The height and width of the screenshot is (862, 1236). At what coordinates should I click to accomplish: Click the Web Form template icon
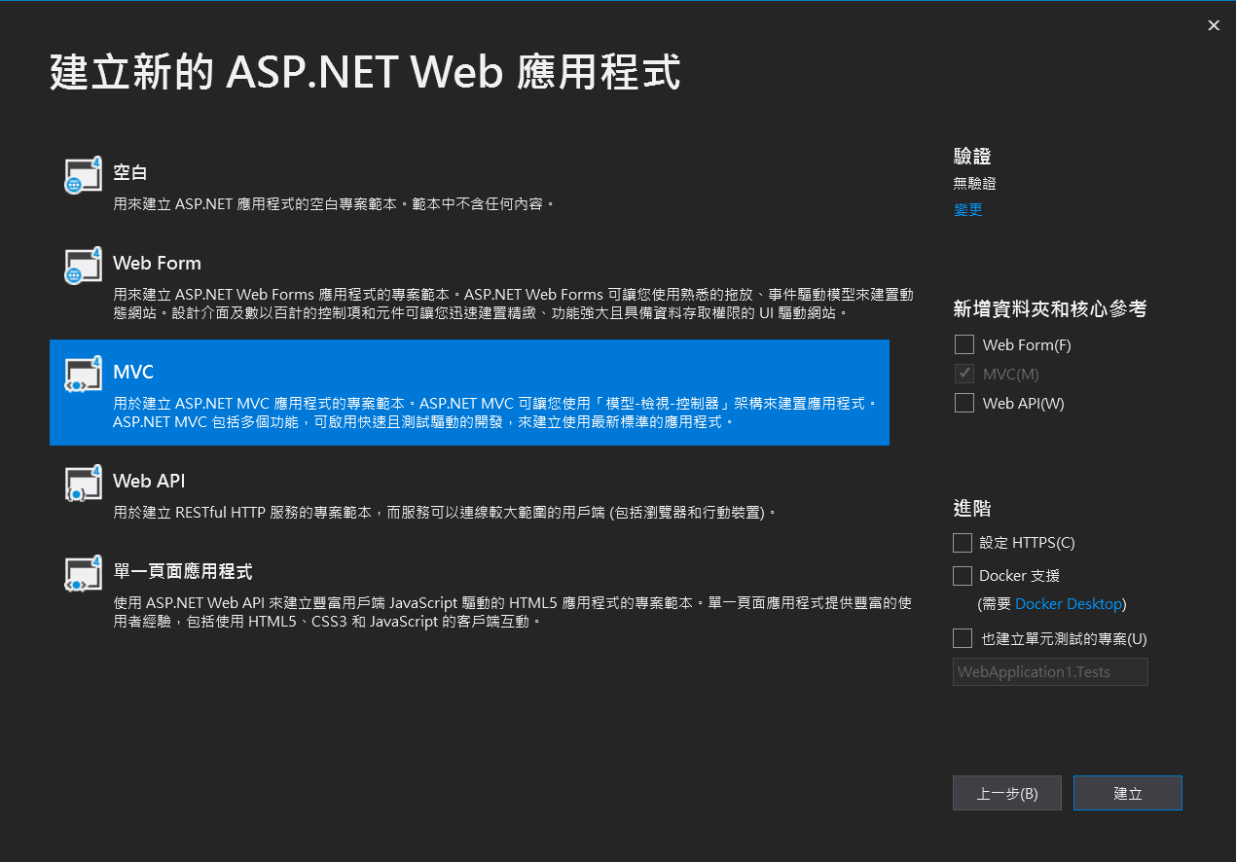[83, 266]
